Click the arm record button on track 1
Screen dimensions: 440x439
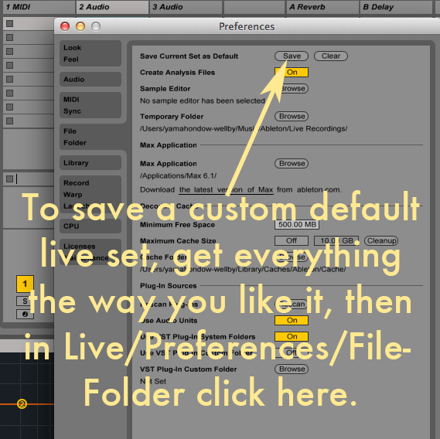coord(25,314)
